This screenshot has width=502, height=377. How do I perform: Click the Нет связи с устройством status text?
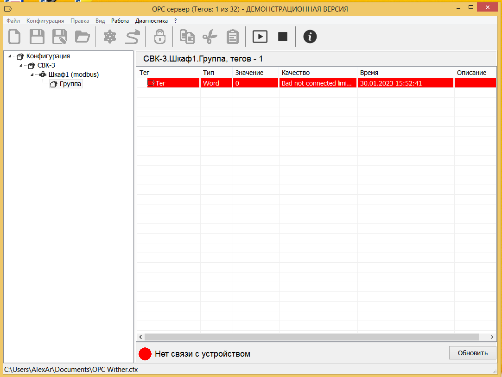tap(203, 354)
